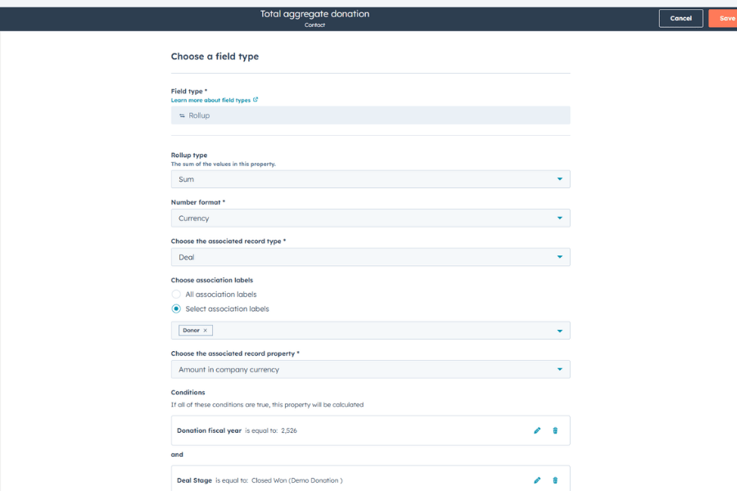737x491 pixels.
Task: Click the external link icon beside field types
Action: coord(255,100)
